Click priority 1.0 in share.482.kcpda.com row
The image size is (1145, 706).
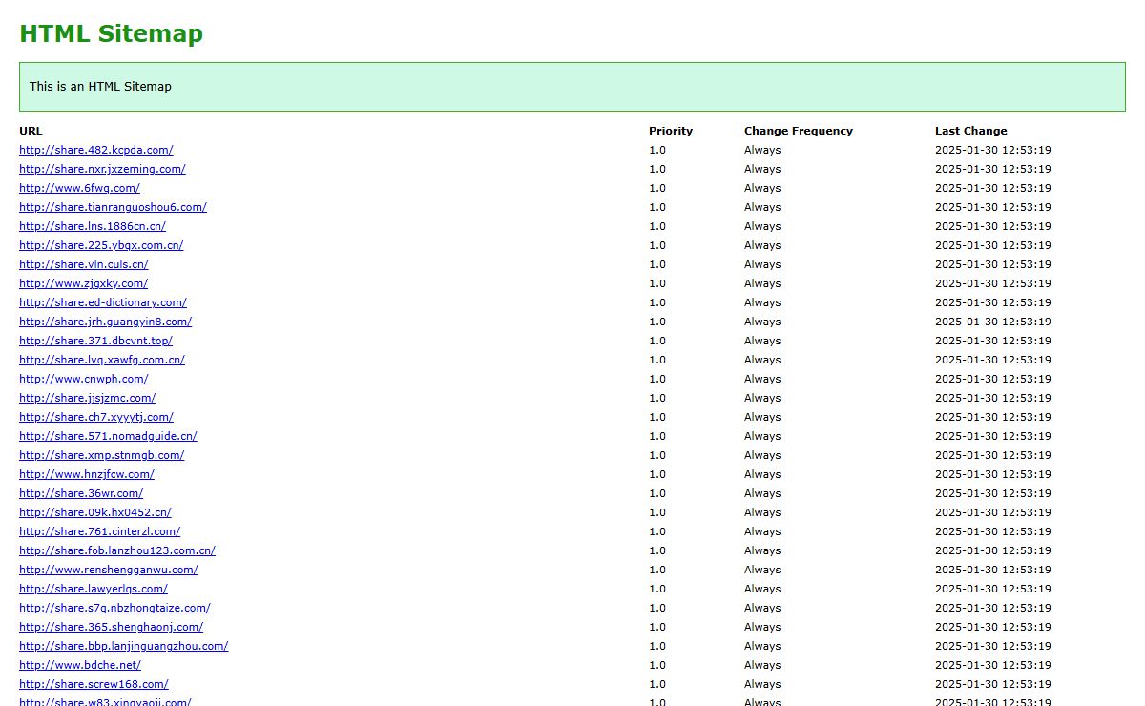point(657,150)
